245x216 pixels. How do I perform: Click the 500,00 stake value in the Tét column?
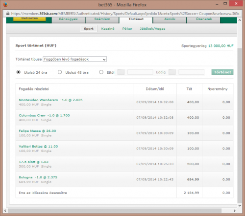(193, 164)
